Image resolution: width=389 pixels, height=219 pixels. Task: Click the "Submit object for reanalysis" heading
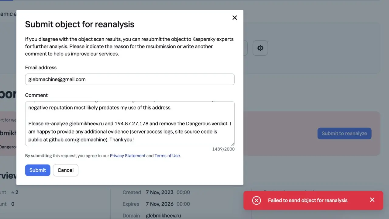coord(80,24)
